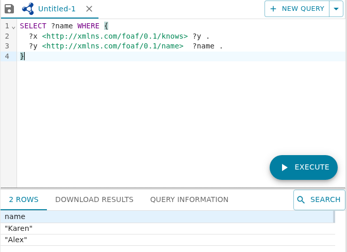The height and width of the screenshot is (252, 347).
Task: Click the WHERE keyword on line 1
Action: click(x=88, y=26)
